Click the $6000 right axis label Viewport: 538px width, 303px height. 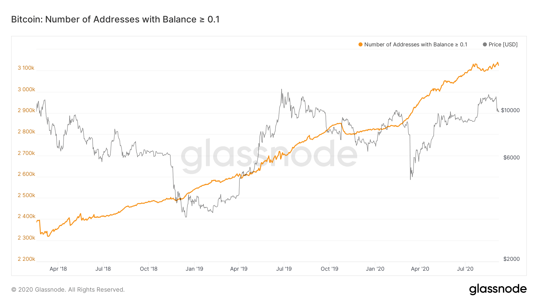tap(511, 158)
